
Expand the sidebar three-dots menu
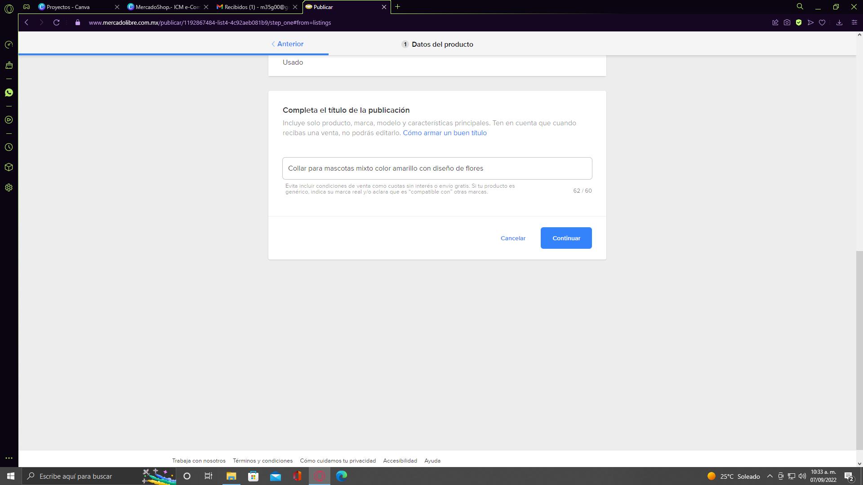pyautogui.click(x=9, y=458)
